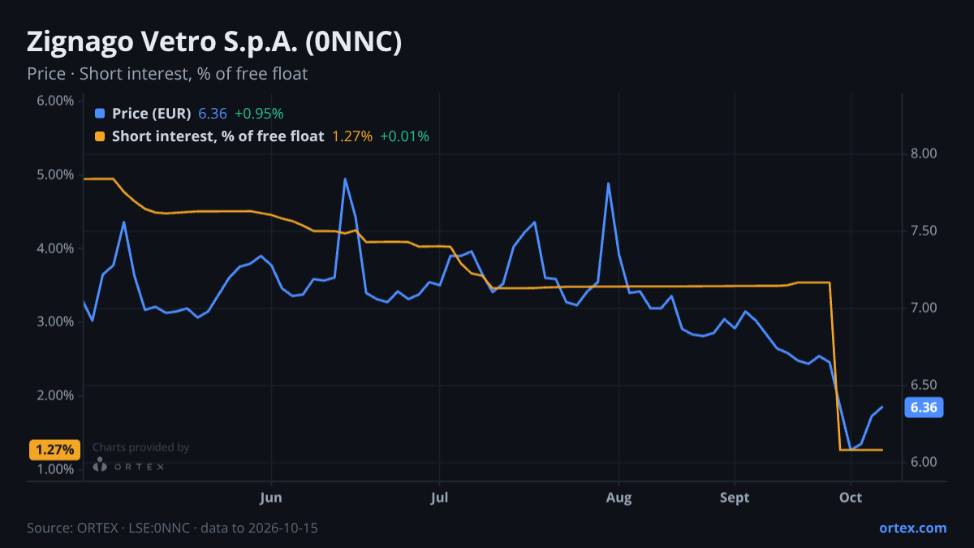Click the subtitle Price · Short interest, % of free float
The width and height of the screenshot is (974, 548).
click(x=167, y=74)
